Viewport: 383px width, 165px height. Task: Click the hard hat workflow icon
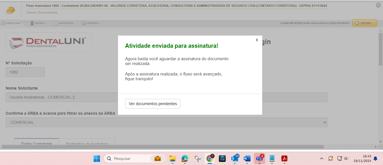[11, 10]
